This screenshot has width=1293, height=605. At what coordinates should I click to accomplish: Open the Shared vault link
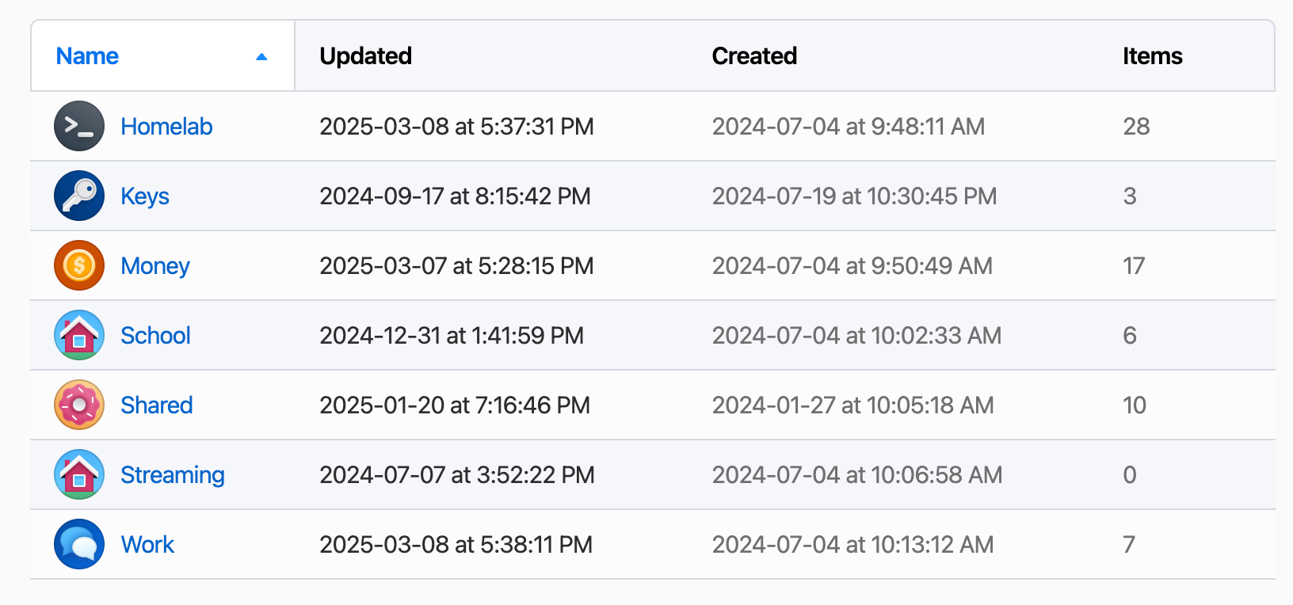pyautogui.click(x=157, y=405)
